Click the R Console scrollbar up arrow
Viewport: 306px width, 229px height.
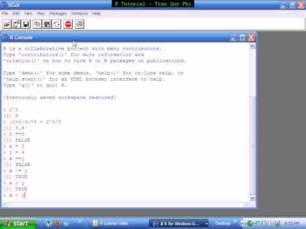tap(252, 46)
